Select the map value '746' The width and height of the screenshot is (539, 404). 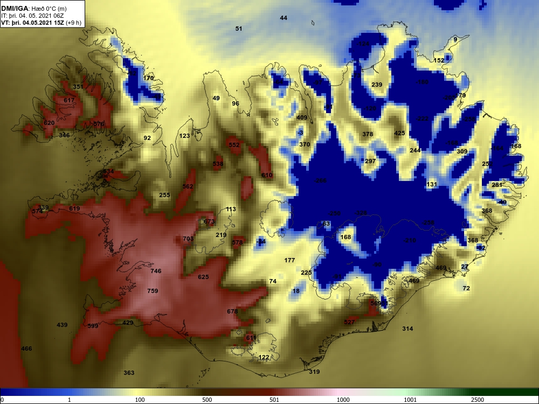(156, 271)
